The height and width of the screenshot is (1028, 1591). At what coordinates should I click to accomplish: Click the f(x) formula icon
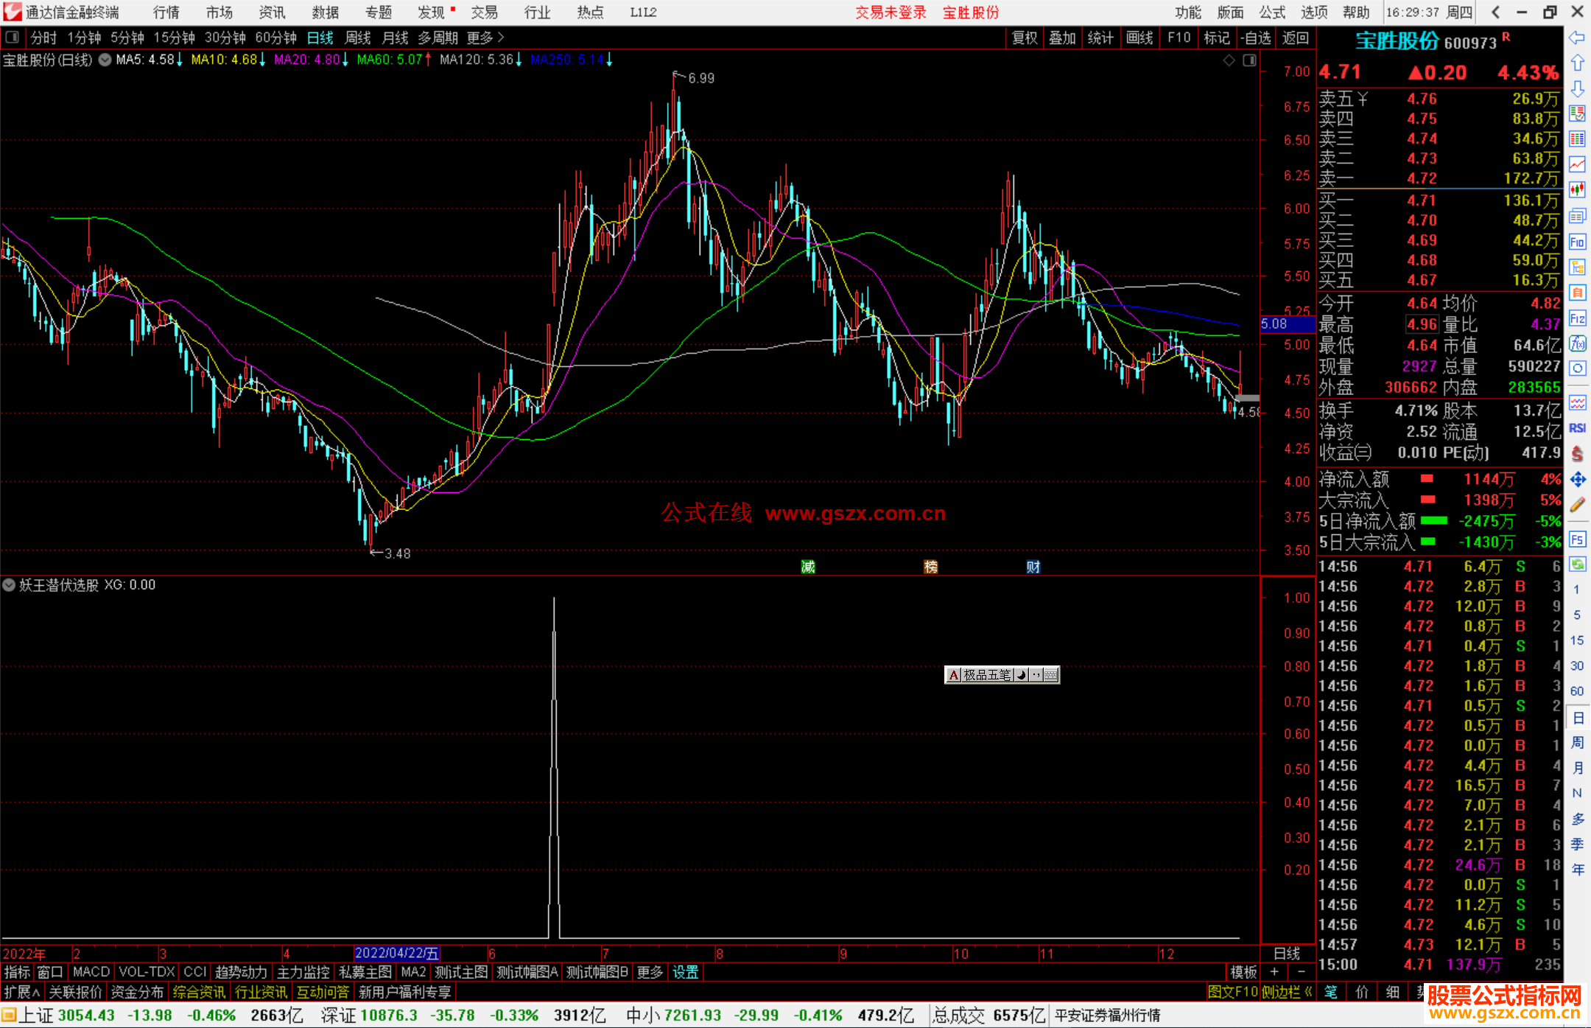coord(1577,343)
